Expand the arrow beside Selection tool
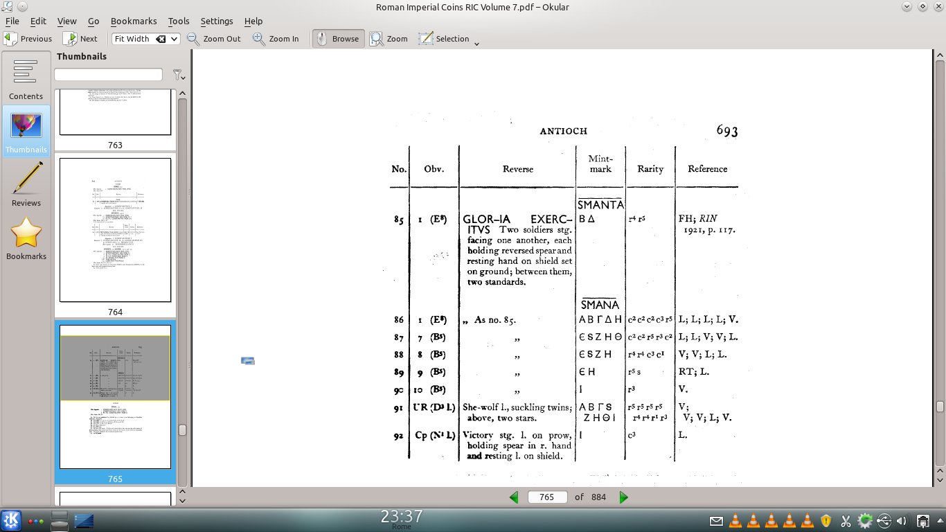 tap(476, 43)
